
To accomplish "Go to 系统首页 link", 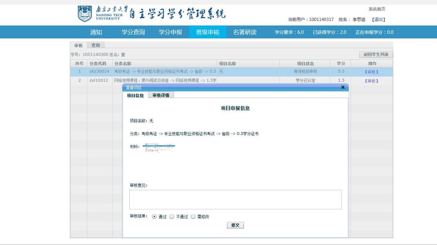I will [x=377, y=9].
